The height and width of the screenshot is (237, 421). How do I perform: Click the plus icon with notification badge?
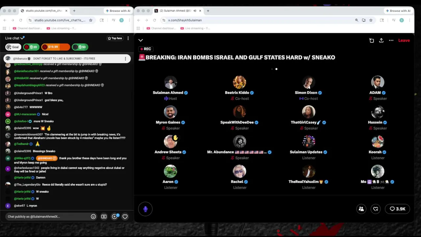coord(115,216)
